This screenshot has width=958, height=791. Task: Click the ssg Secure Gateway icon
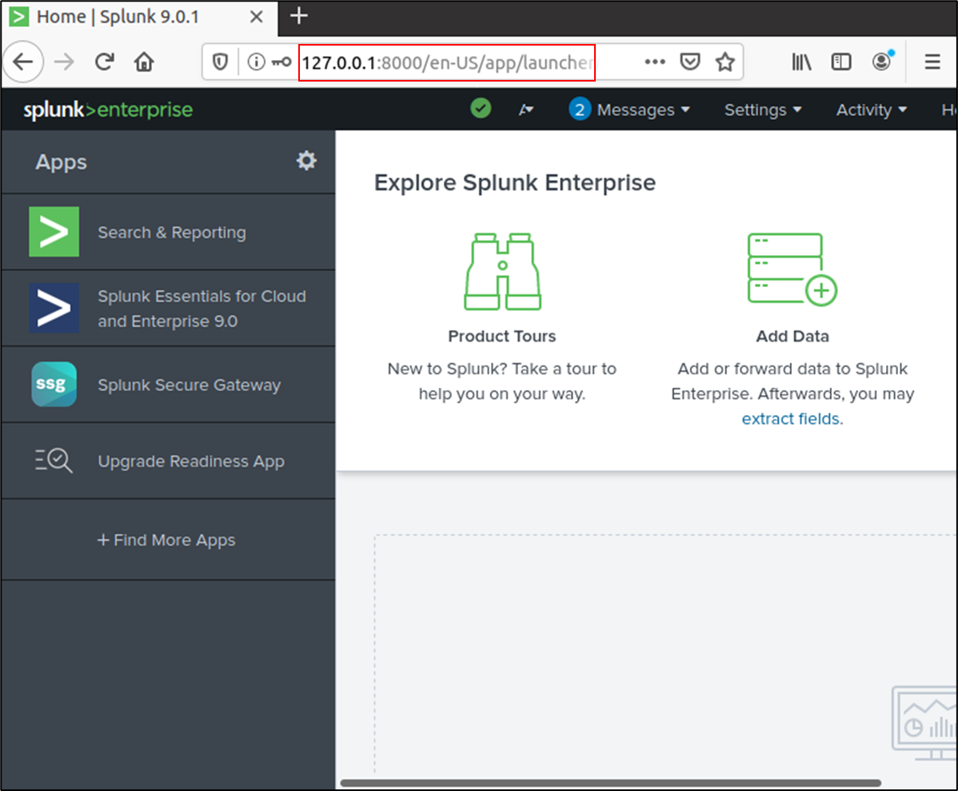pos(54,385)
